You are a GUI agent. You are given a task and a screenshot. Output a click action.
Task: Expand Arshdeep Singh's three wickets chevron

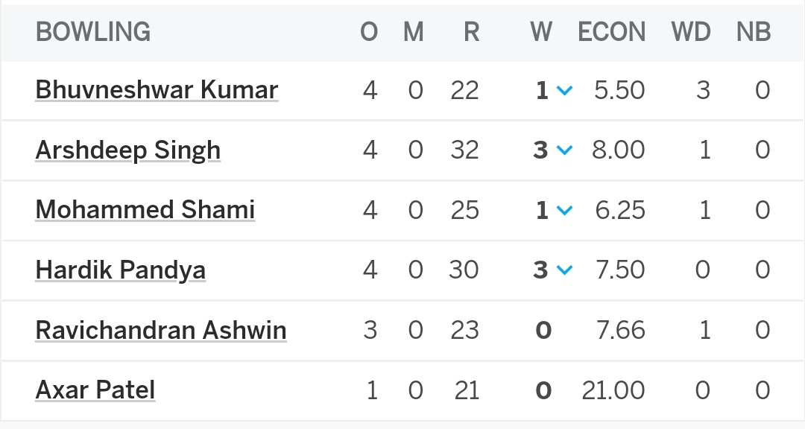click(x=564, y=150)
